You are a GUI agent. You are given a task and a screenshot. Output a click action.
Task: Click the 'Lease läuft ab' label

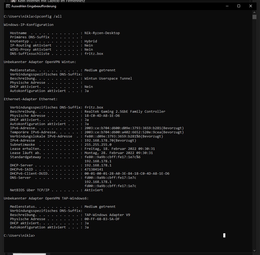click(25, 153)
